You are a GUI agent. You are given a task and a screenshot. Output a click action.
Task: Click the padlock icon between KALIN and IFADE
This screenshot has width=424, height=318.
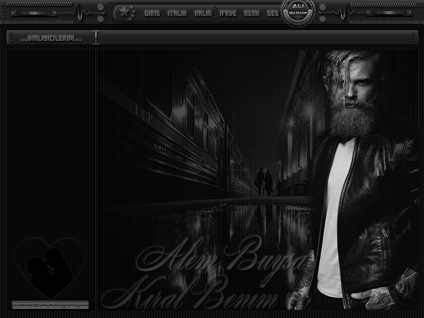pyautogui.click(x=216, y=14)
